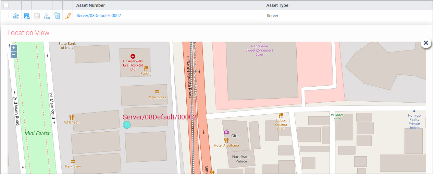Open the hierarchy relationship diagram icon
The height and width of the screenshot is (174, 433).
pos(47,16)
